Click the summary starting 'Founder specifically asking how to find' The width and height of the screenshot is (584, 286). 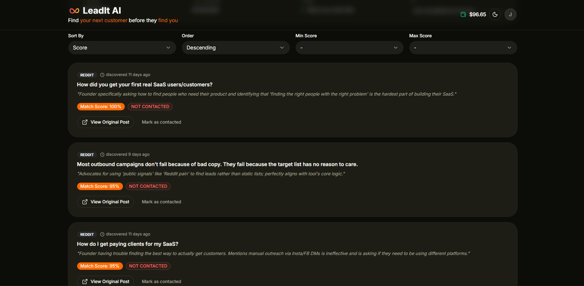pyautogui.click(x=267, y=94)
